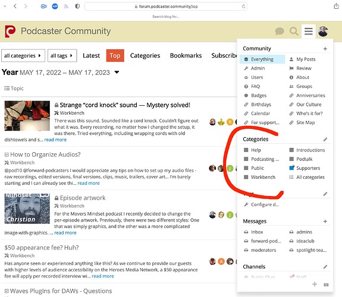Open the FAQ menu item

[x=255, y=87]
